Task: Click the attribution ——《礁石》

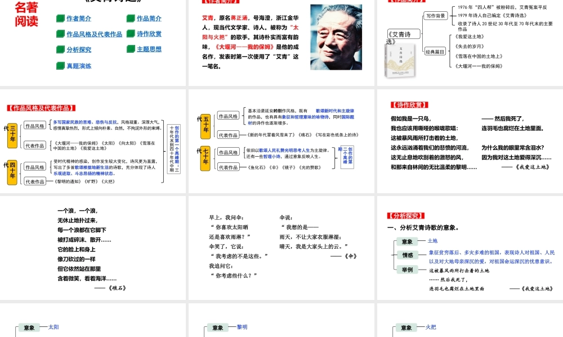Action: pyautogui.click(x=110, y=288)
